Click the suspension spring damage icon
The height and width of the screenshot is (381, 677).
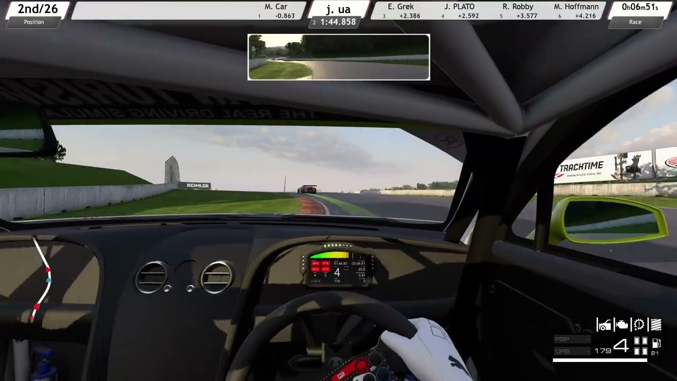point(656,324)
